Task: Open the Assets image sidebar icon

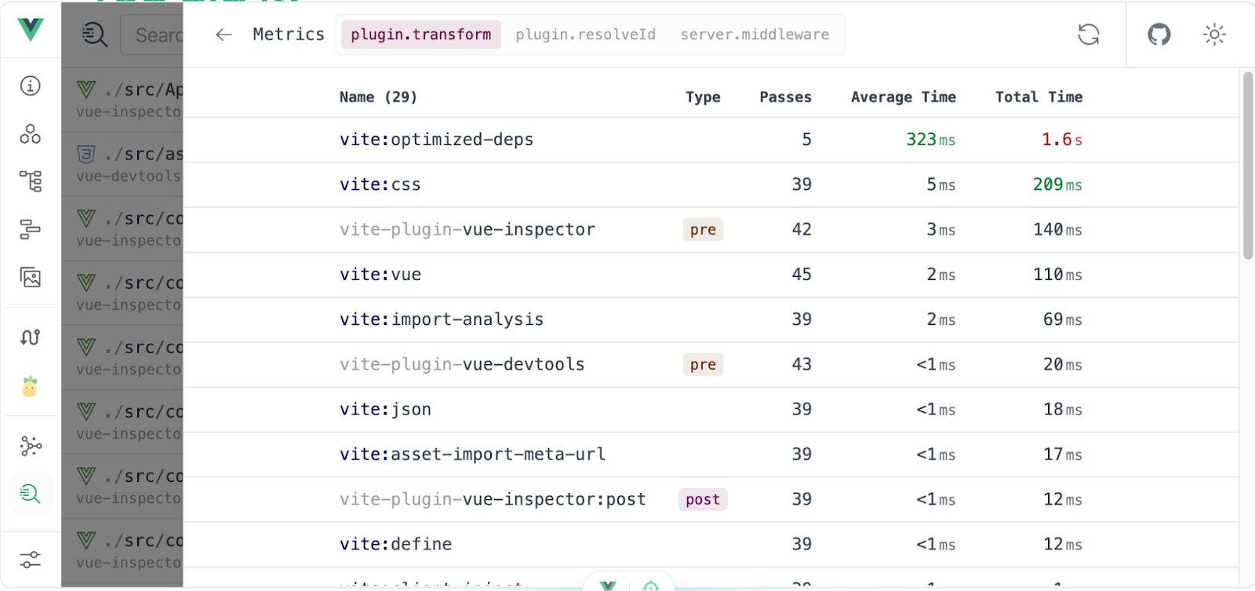Action: pos(31,277)
